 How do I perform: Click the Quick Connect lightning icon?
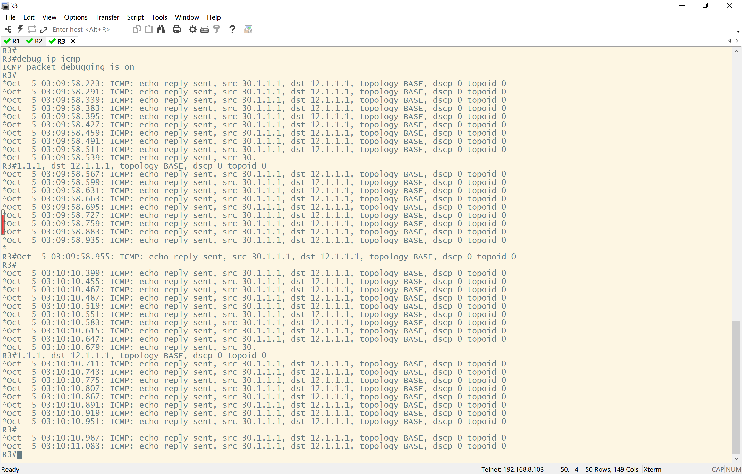(x=20, y=30)
